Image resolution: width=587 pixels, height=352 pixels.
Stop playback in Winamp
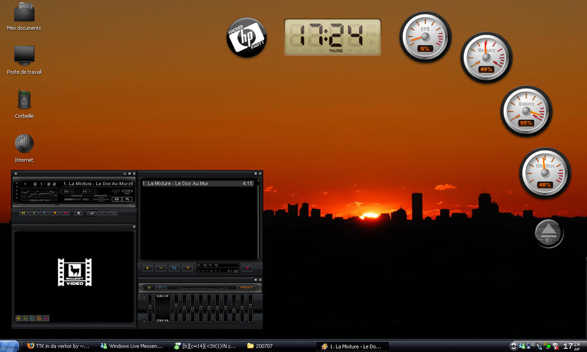[55, 213]
